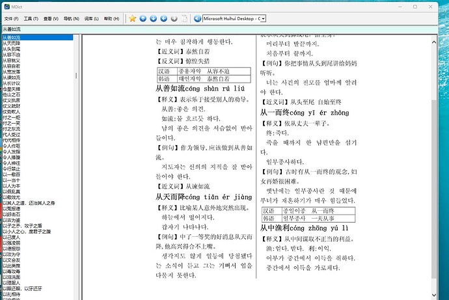Select 付之一笑 in the word list
Image resolution: width=449 pixels, height=300 pixels.
tap(12, 124)
